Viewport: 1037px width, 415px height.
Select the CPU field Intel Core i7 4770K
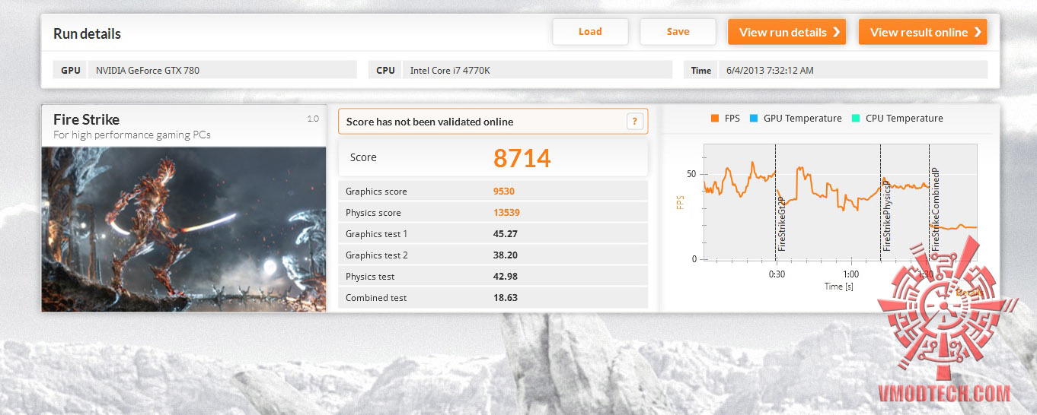[x=537, y=70]
